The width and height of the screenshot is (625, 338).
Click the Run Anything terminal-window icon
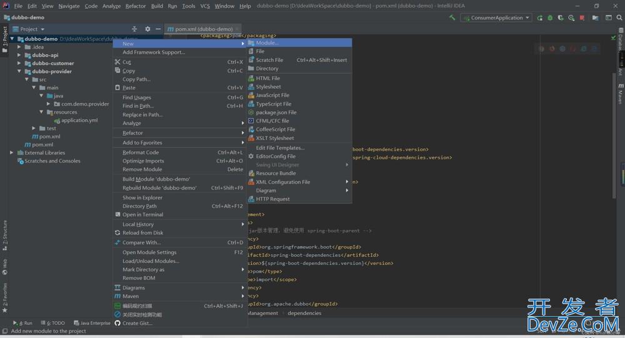tap(609, 18)
